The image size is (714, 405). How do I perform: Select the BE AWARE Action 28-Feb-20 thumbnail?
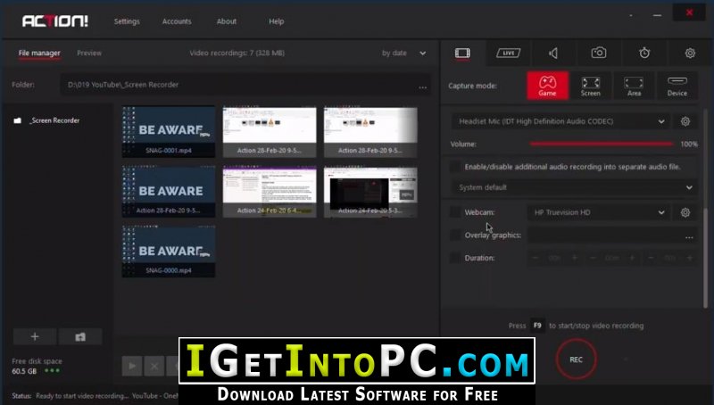pyautogui.click(x=169, y=192)
